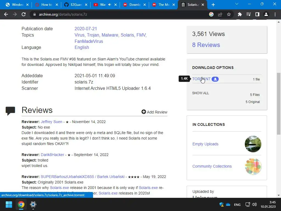Click the Chrome taskbar icon
This screenshot has width=281, height=211.
(21, 204)
